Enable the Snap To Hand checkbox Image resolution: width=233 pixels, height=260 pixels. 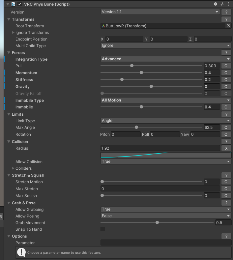point(103,229)
